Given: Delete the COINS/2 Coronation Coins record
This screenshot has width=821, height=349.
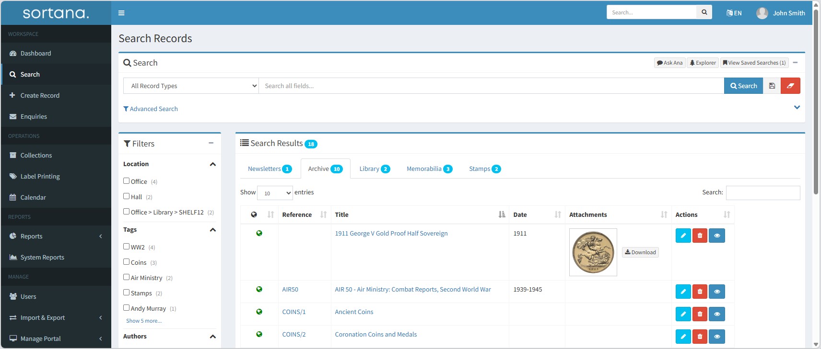Looking at the screenshot, I should (700, 337).
